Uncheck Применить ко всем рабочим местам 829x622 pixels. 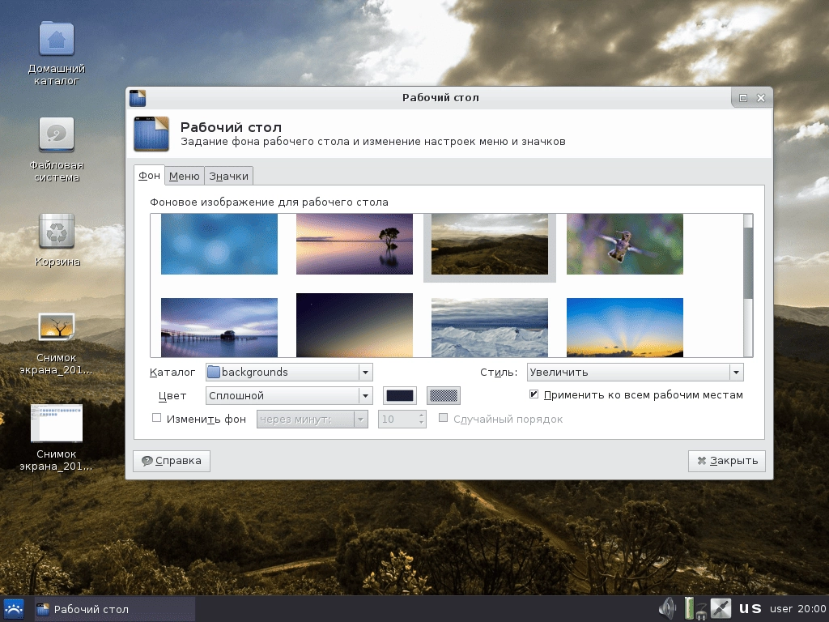click(x=534, y=394)
